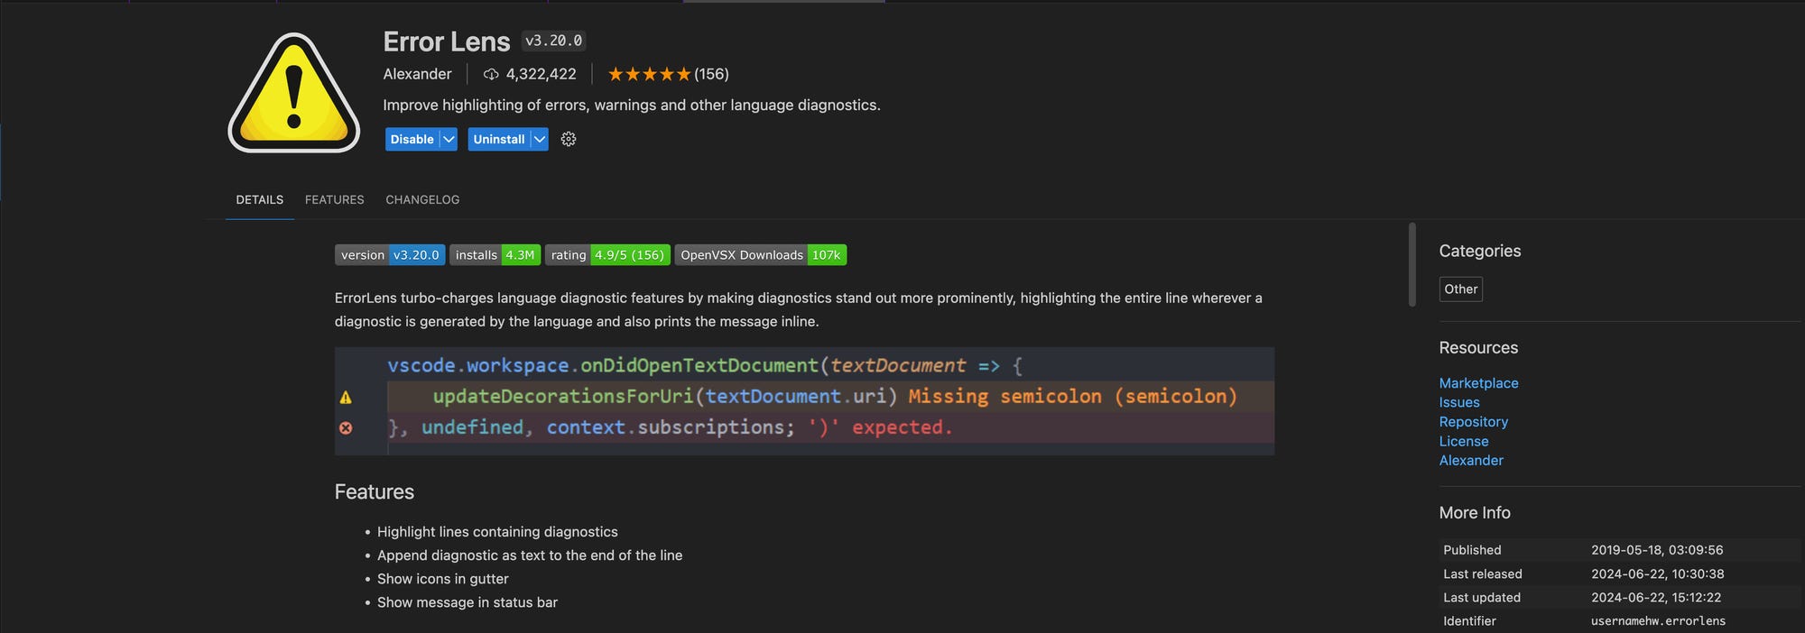Open the License resource link

click(1464, 441)
